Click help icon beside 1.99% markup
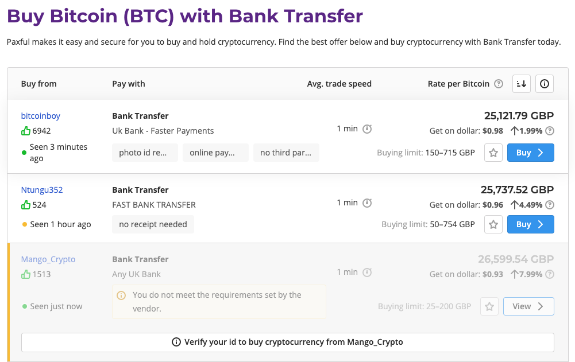The height and width of the screenshot is (362, 575). (x=549, y=131)
